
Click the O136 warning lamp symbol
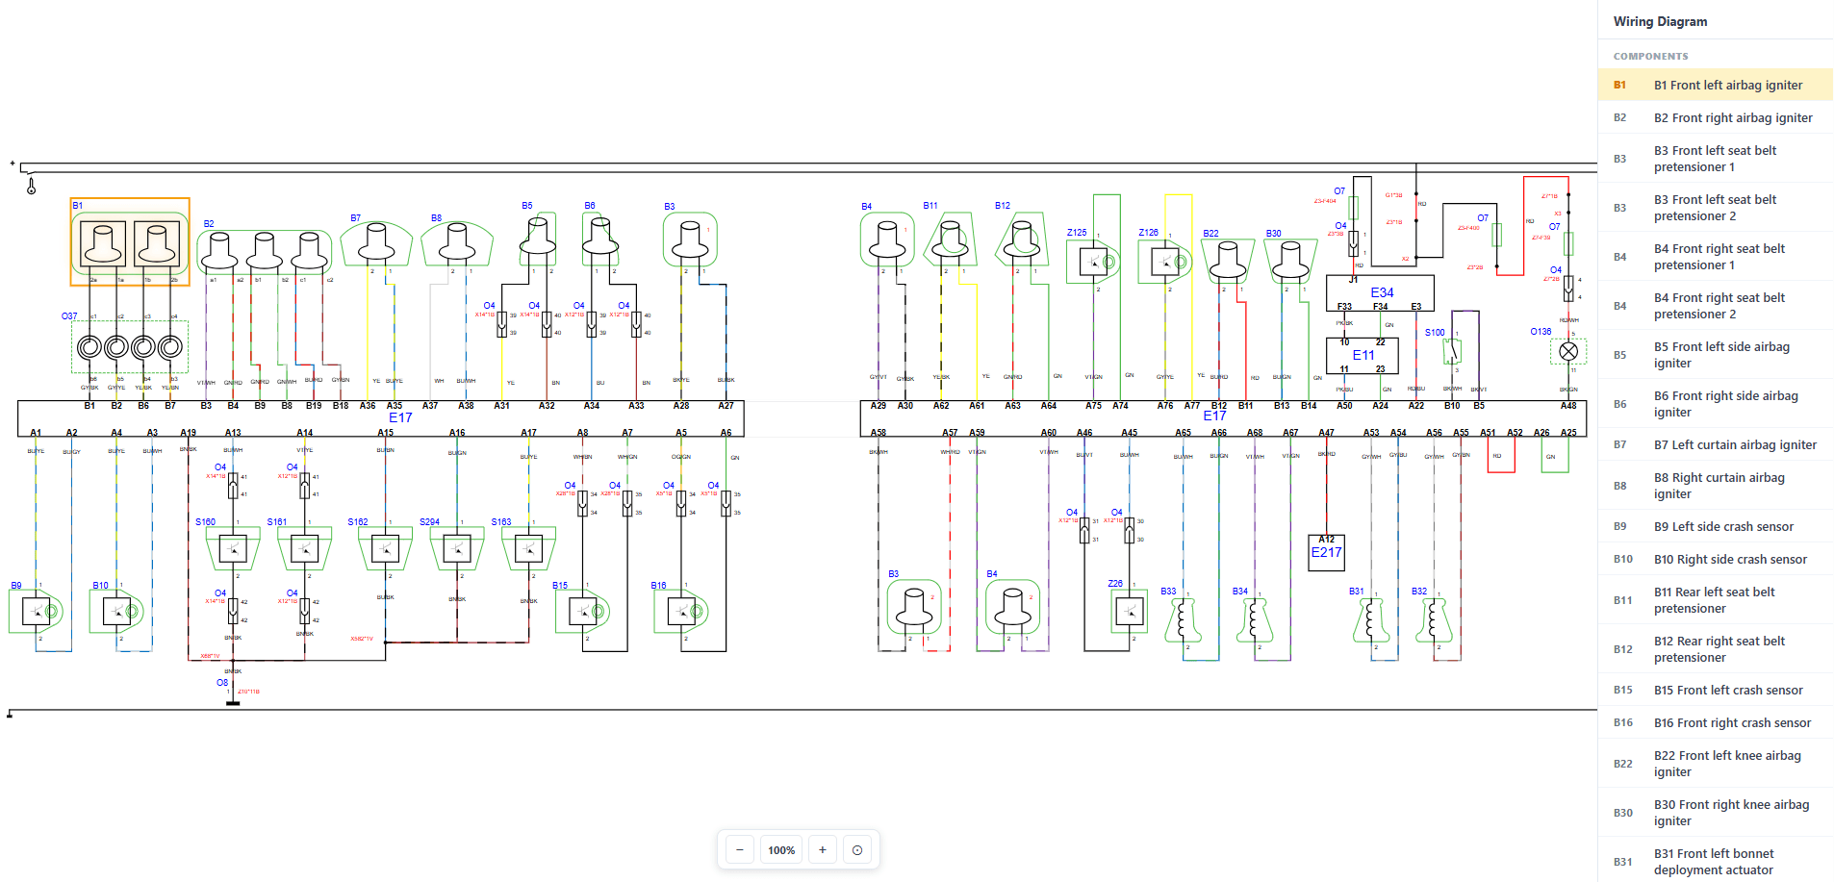[1567, 351]
